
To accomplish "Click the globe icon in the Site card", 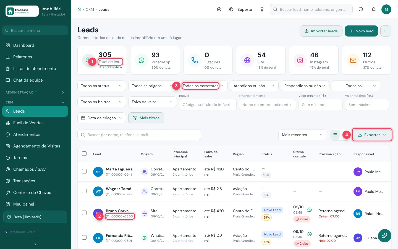I will [x=247, y=60].
